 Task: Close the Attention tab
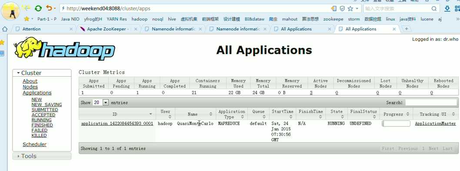[71, 29]
